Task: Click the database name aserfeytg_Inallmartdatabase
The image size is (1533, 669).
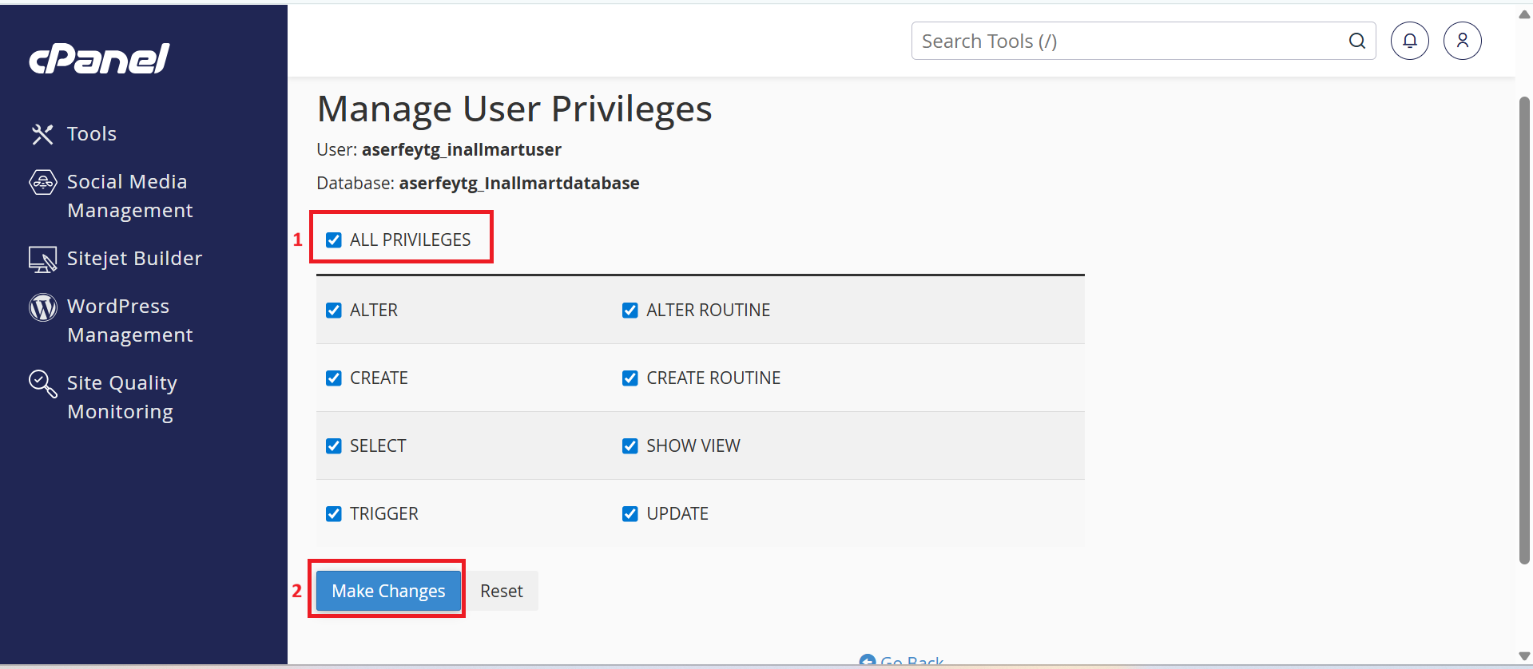Action: [x=519, y=183]
